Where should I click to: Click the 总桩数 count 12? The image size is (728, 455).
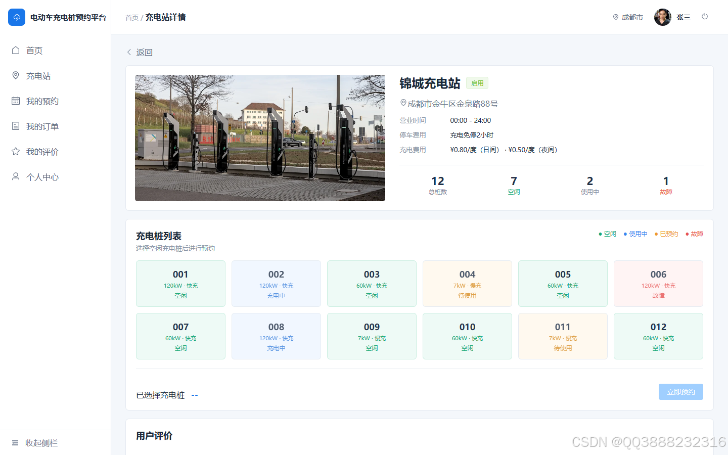438,185
